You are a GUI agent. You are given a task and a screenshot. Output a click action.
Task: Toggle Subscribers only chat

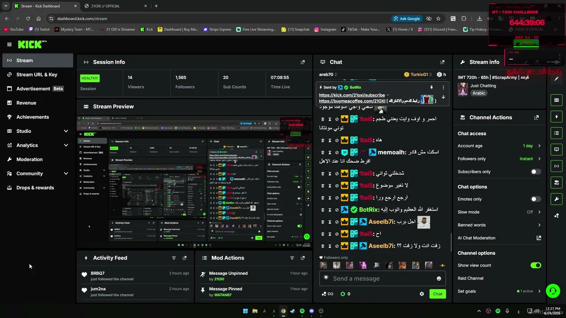click(x=535, y=172)
